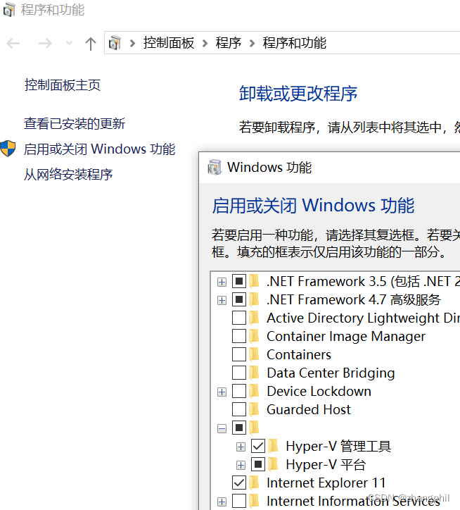This screenshot has width=460, height=510.
Task: Select 程序和功能 in the breadcrumb
Action: [x=294, y=43]
